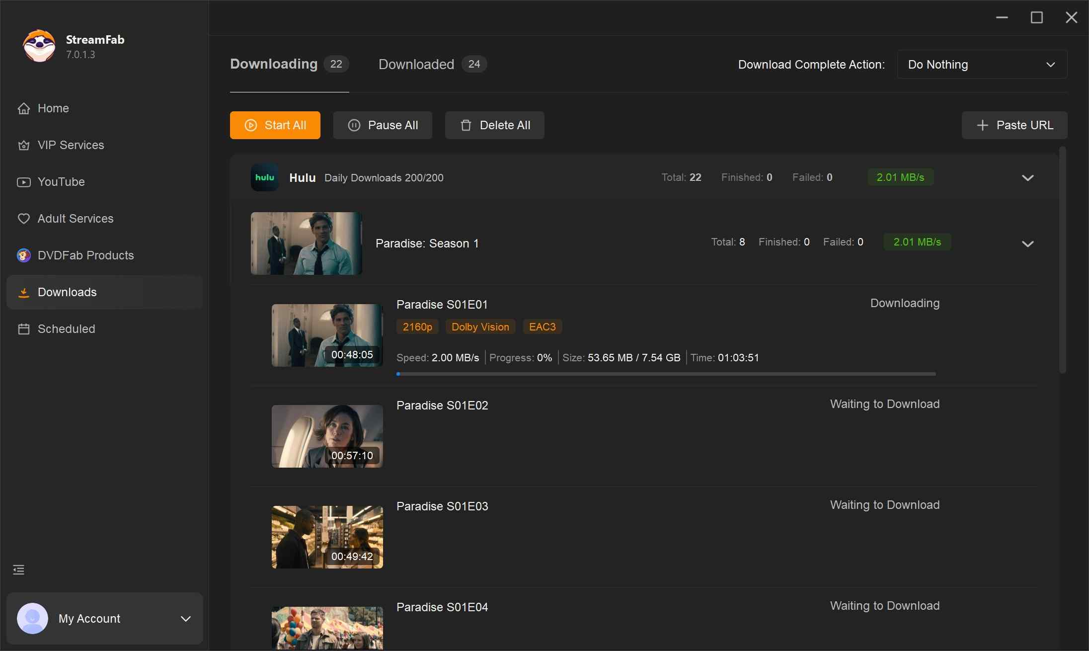Image resolution: width=1089 pixels, height=651 pixels.
Task: Open the Paradise S01E02 thumbnail
Action: click(x=326, y=436)
